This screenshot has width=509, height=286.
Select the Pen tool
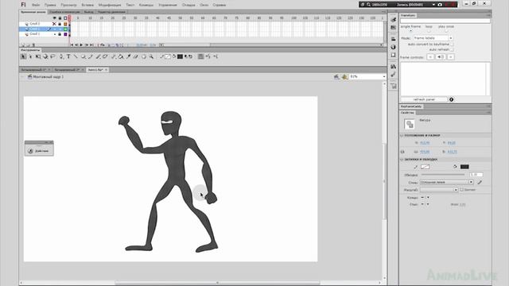[x=61, y=56]
